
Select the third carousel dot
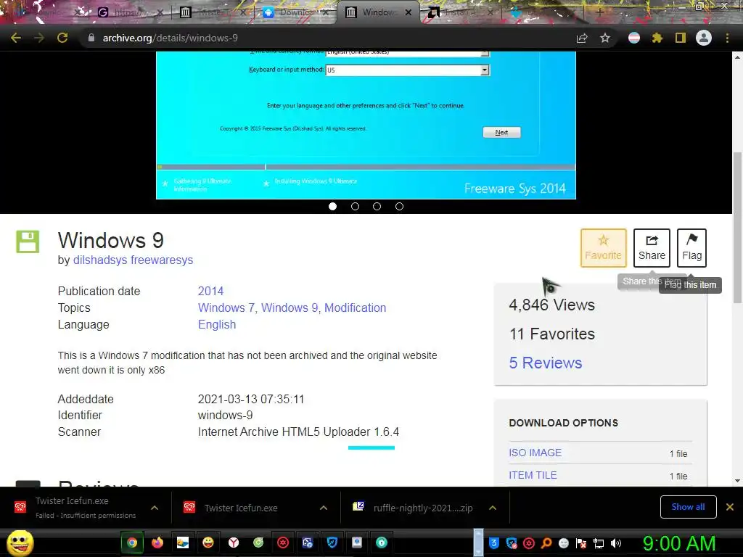coord(377,206)
